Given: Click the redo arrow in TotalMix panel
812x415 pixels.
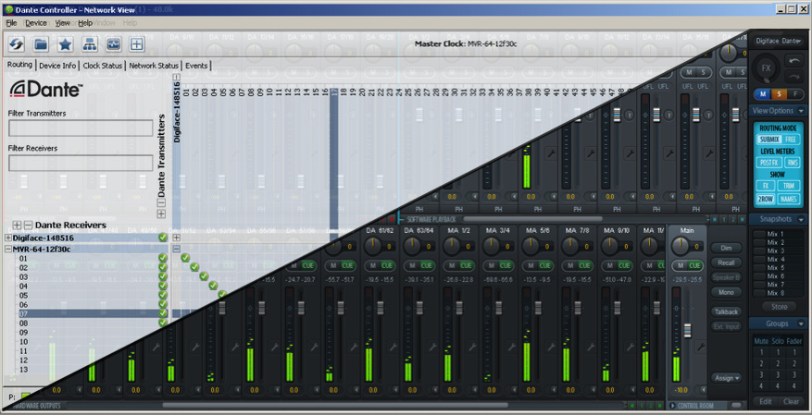Looking at the screenshot, I should click(794, 78).
